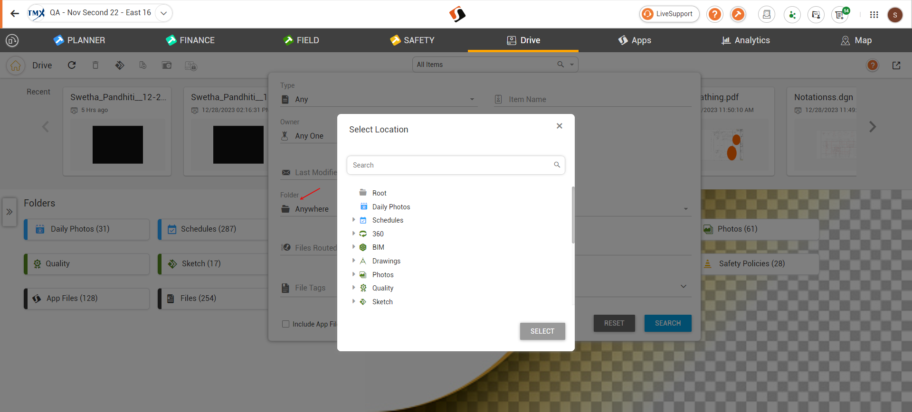
Task: Switch to the FIELD tab
Action: pyautogui.click(x=301, y=40)
